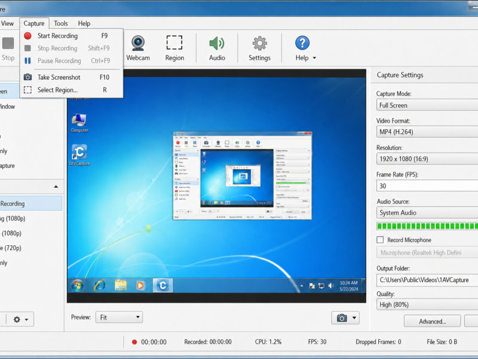Click the media player taskbar icon
This screenshot has height=359, width=478.
(x=140, y=285)
